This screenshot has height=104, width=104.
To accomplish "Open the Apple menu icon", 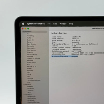I will pyautogui.click(x=23, y=24).
